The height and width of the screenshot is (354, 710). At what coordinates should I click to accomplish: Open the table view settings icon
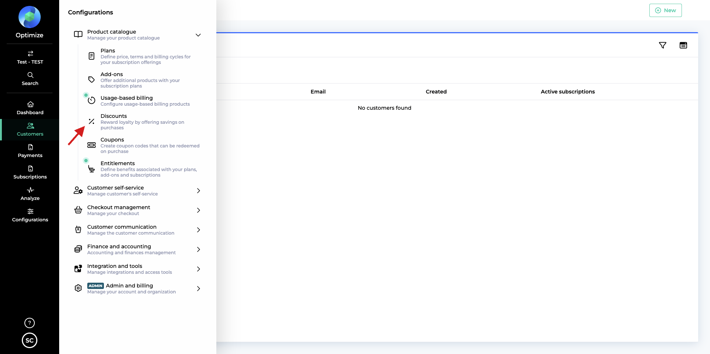pos(683,45)
